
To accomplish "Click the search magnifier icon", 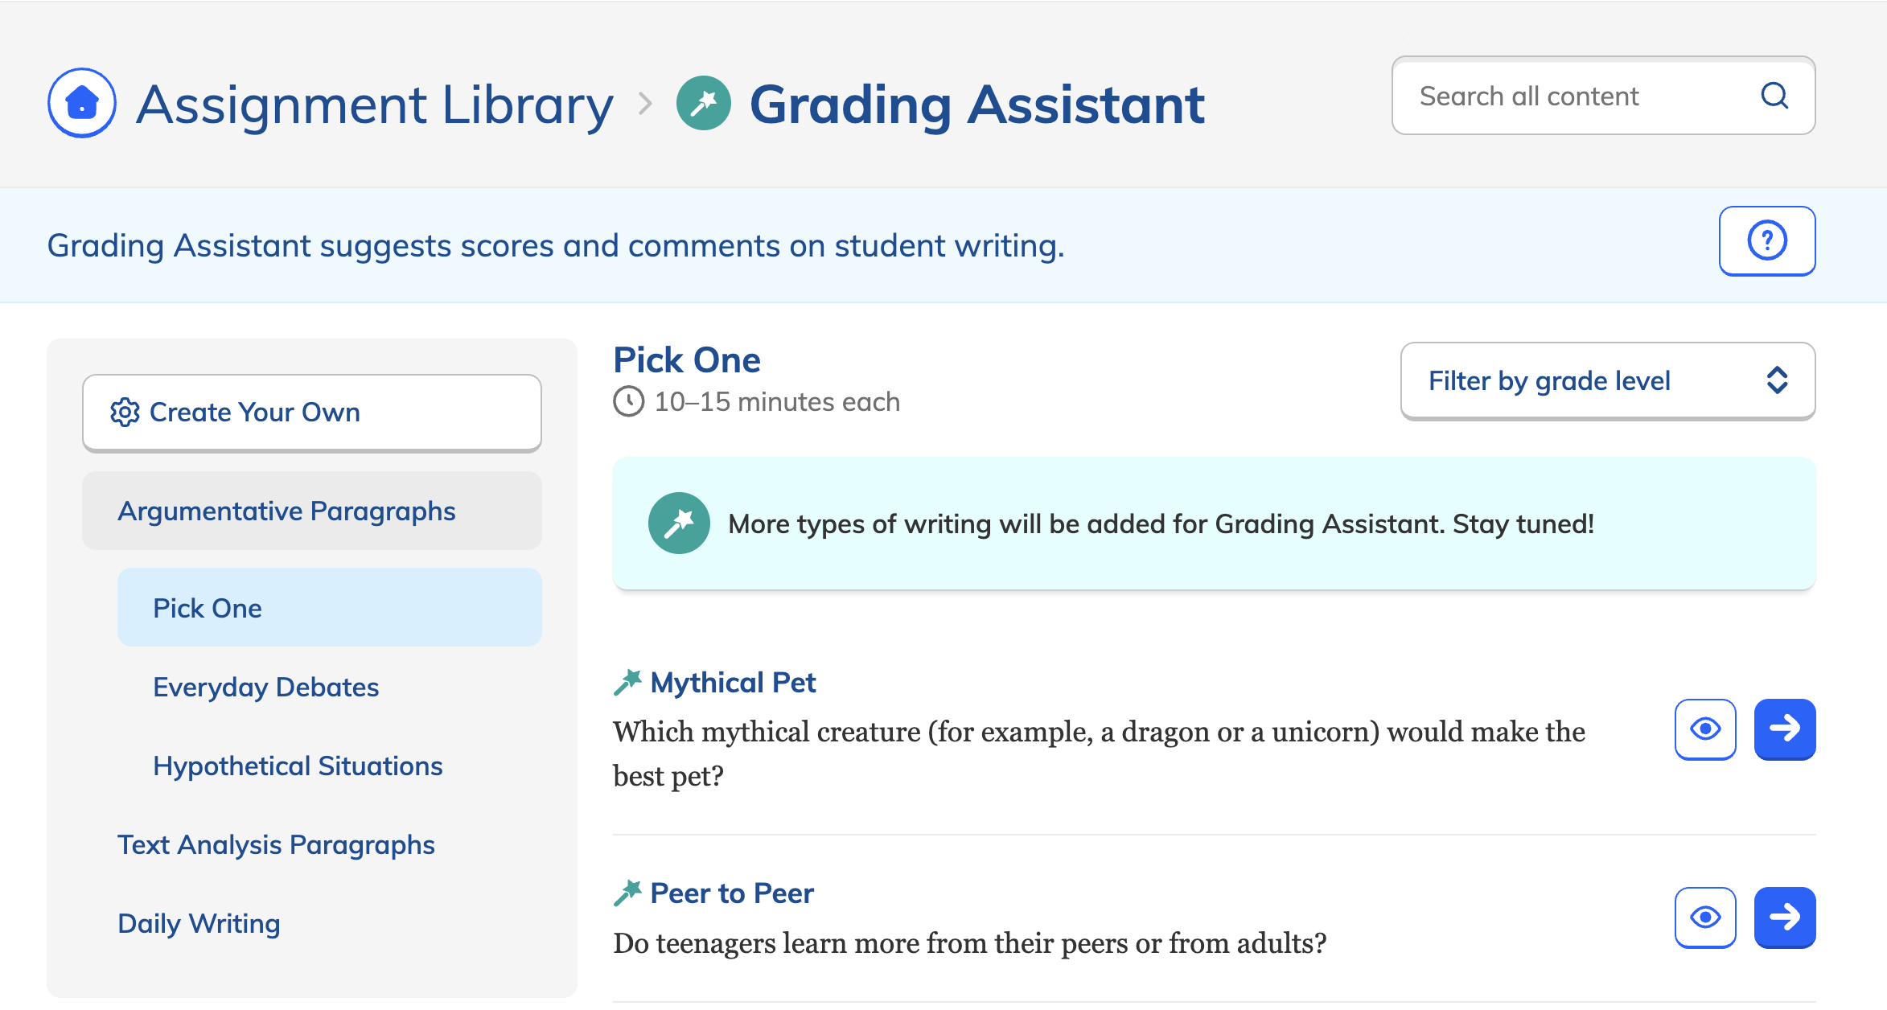I will [1774, 96].
